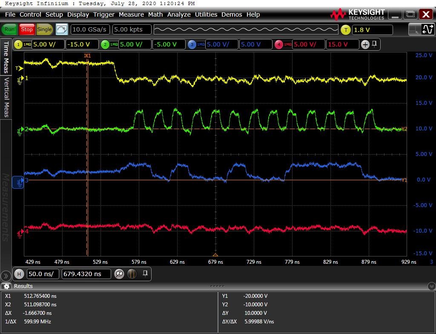Viewport: 436px width, 334px height.
Task: Click channel 2 ground reference marker
Action: tap(22, 130)
